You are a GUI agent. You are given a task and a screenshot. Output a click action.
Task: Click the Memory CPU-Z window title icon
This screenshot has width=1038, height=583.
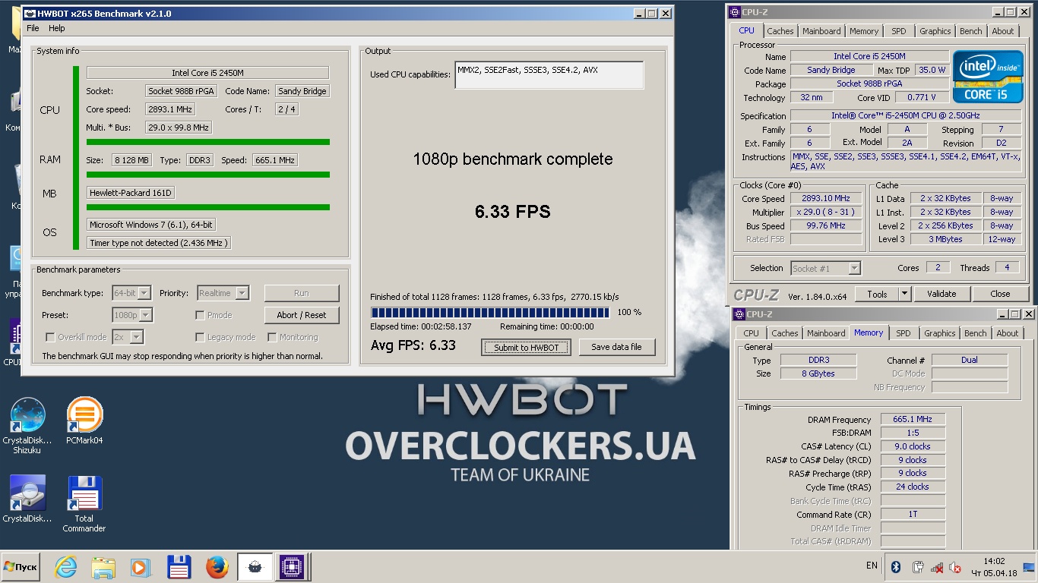tap(739, 314)
